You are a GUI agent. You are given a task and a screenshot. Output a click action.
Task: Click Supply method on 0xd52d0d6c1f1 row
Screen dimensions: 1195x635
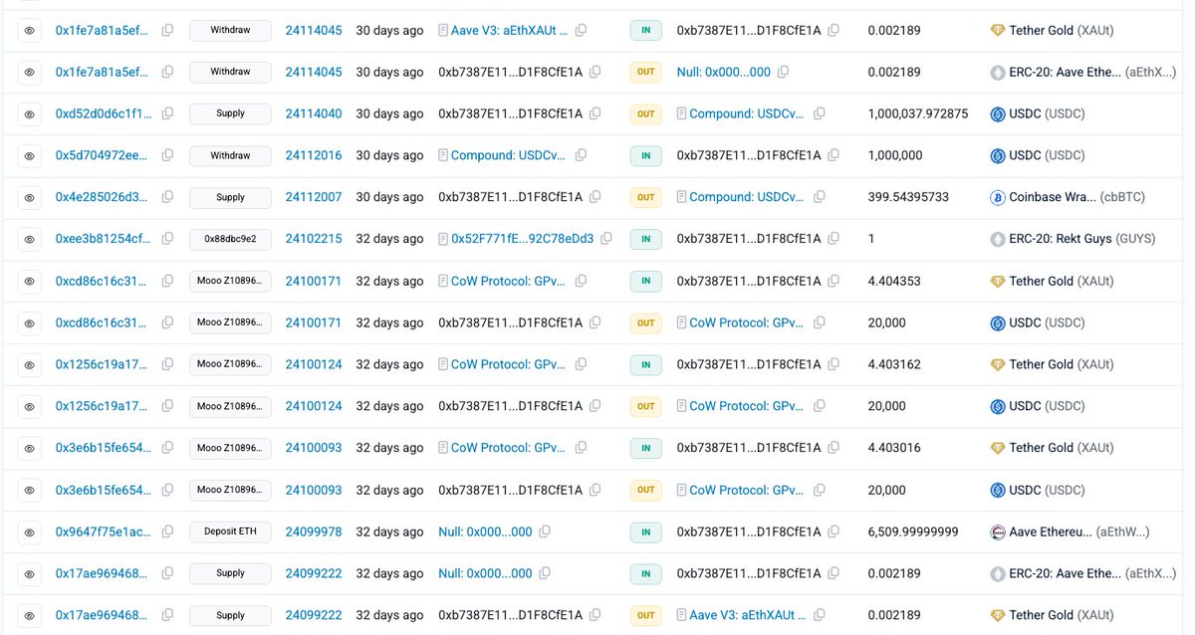tap(230, 114)
